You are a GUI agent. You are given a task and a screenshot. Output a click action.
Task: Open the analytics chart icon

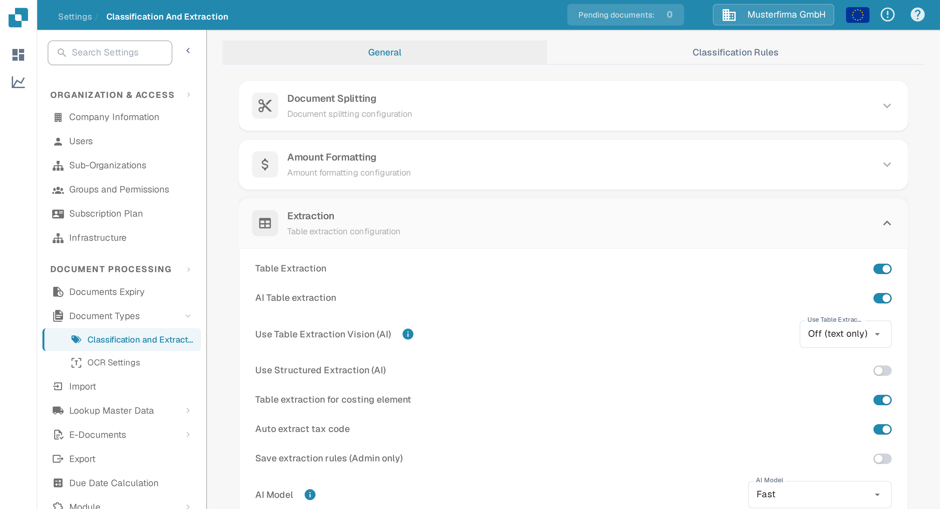click(x=18, y=82)
